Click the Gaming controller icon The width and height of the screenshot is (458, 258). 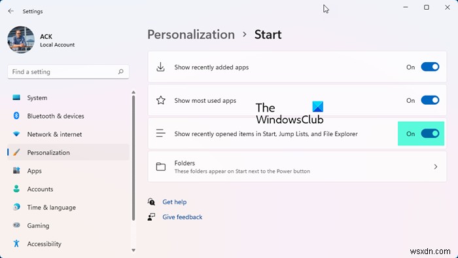pos(16,225)
